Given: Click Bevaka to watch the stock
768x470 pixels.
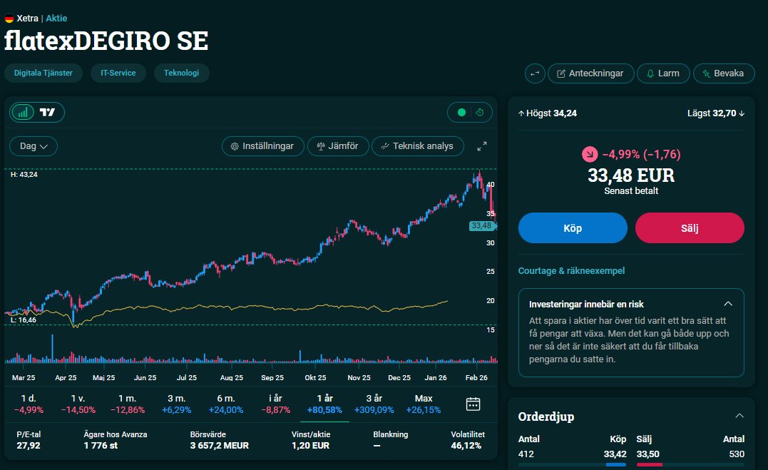Looking at the screenshot, I should point(724,73).
